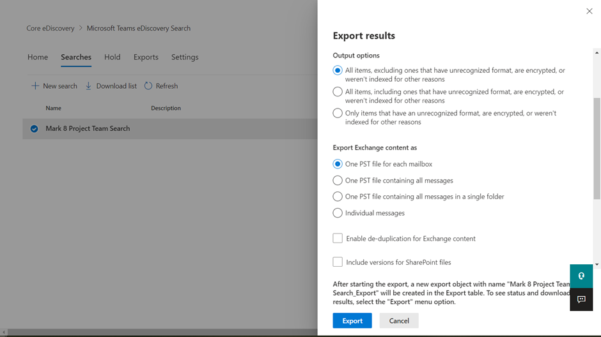This screenshot has width=601, height=337.
Task: Open the Hold tab
Action: click(113, 57)
